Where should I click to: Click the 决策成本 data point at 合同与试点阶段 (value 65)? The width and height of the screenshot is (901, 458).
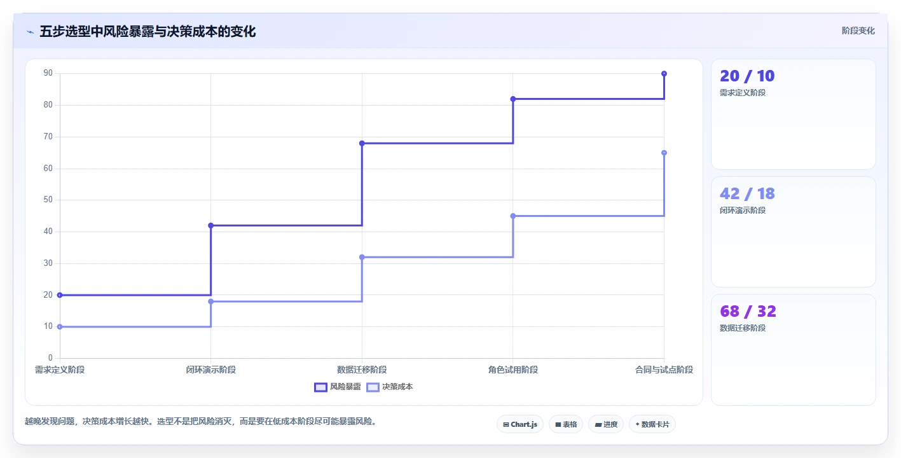coord(664,153)
